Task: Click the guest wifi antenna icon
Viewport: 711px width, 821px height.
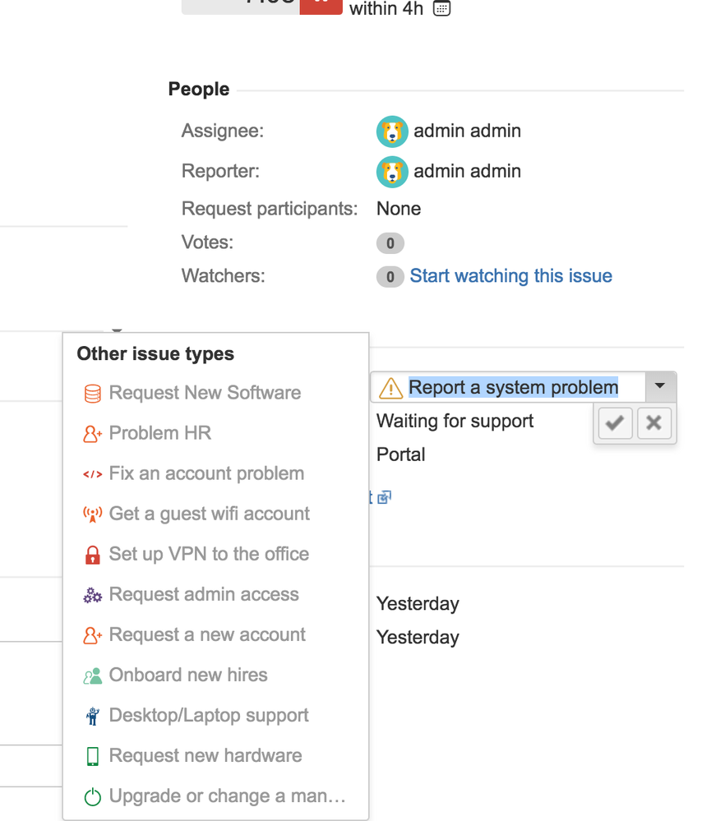Action: pyautogui.click(x=93, y=514)
